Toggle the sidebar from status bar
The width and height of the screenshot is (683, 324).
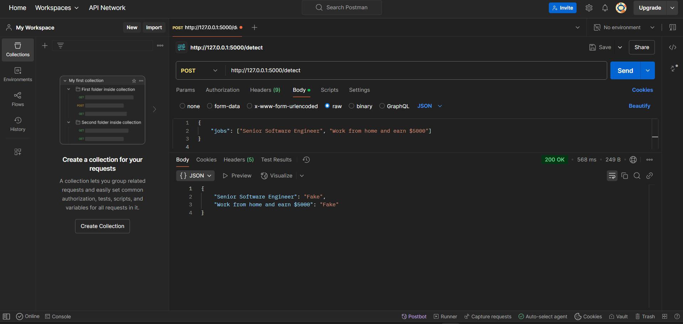coord(6,317)
